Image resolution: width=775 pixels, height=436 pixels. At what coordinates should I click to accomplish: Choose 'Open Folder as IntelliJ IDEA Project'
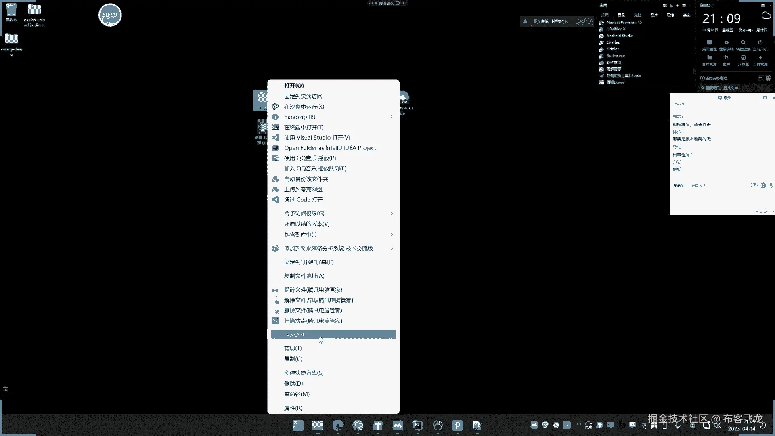(x=329, y=148)
